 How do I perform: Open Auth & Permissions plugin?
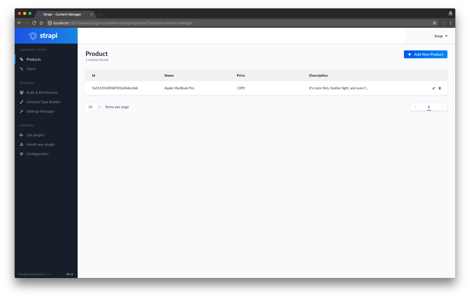(42, 92)
